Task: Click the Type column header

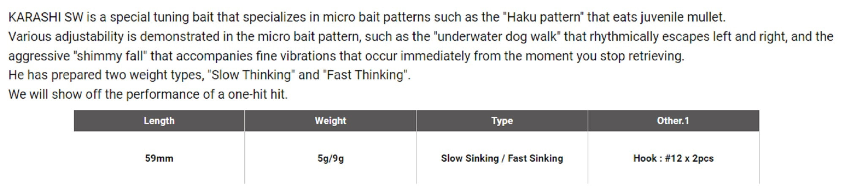Action: pyautogui.click(x=502, y=121)
